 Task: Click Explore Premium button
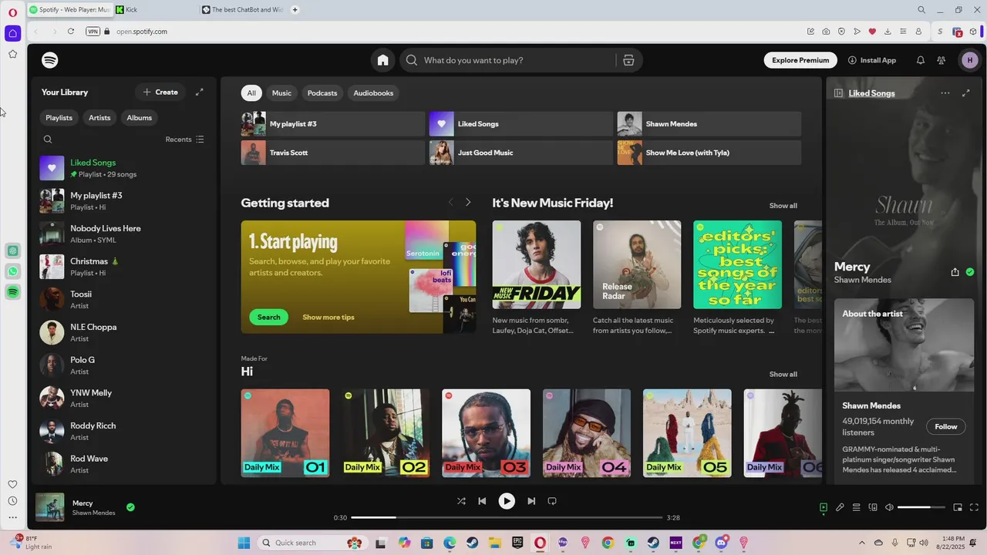[x=800, y=60]
